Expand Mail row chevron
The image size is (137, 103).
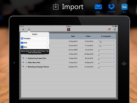pyautogui.click(x=47, y=43)
